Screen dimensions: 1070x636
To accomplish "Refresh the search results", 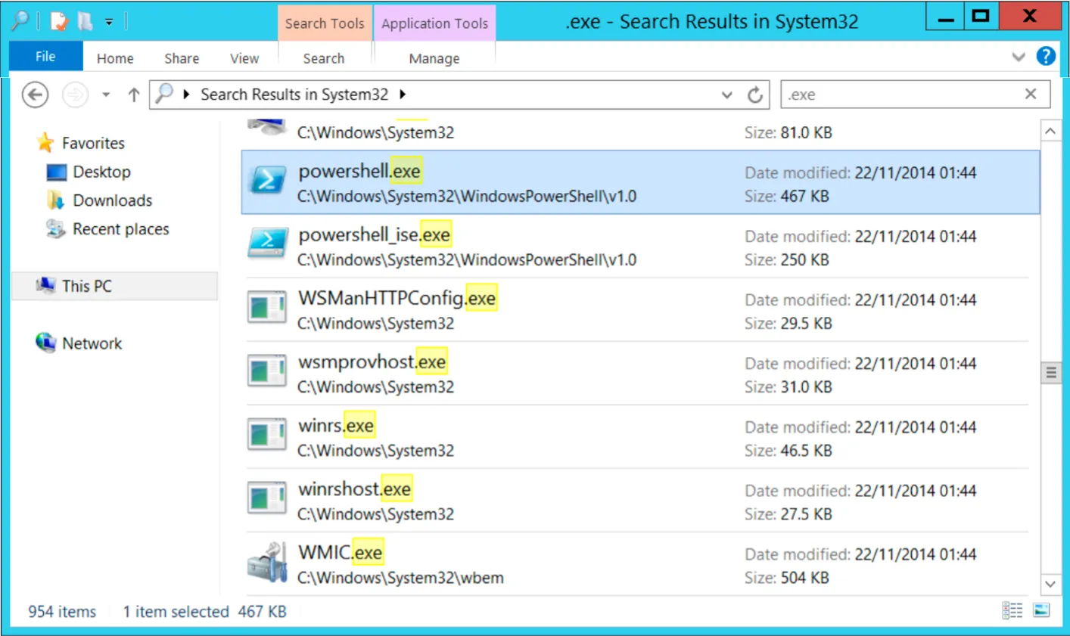I will 755,95.
